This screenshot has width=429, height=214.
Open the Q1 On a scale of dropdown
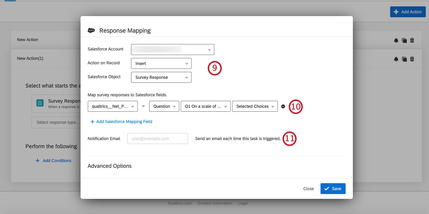205,106
